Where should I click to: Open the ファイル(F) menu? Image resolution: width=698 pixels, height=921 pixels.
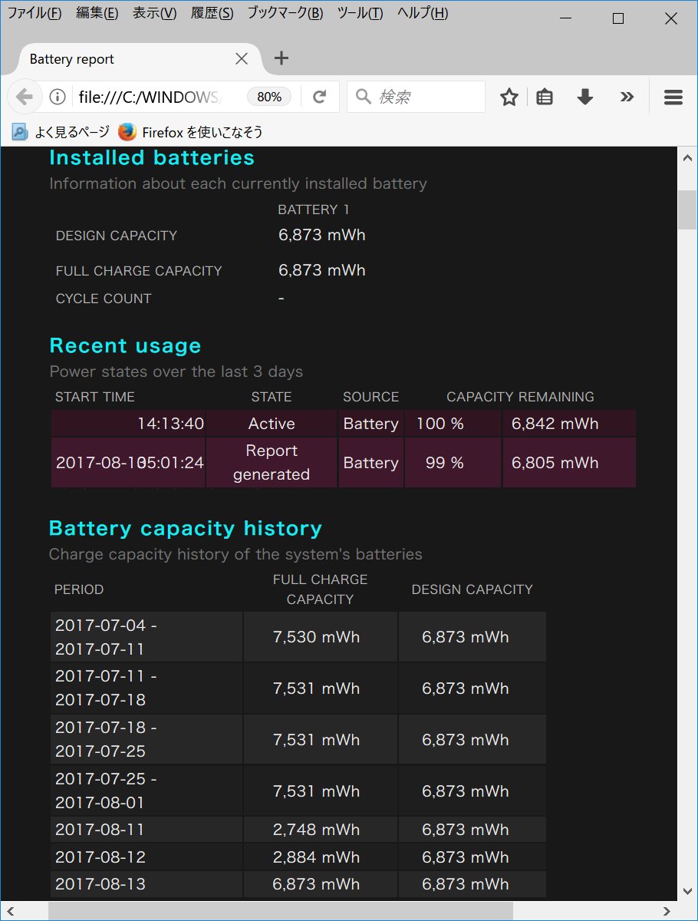(35, 13)
